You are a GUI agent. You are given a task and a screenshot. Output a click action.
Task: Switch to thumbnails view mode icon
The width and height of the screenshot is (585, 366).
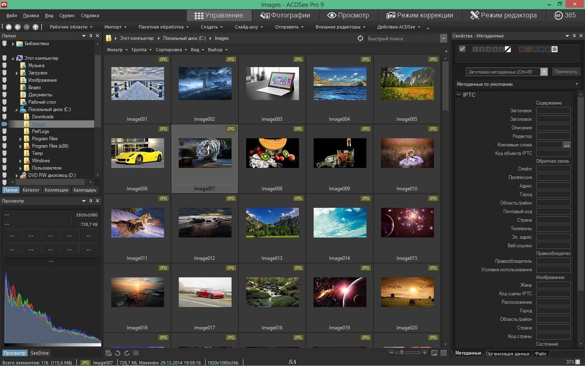pos(434,353)
